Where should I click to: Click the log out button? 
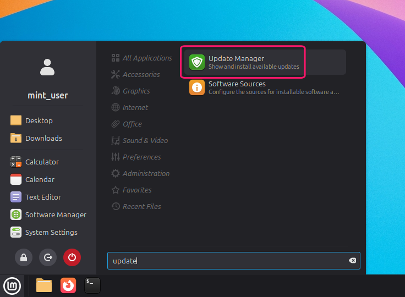click(x=48, y=257)
